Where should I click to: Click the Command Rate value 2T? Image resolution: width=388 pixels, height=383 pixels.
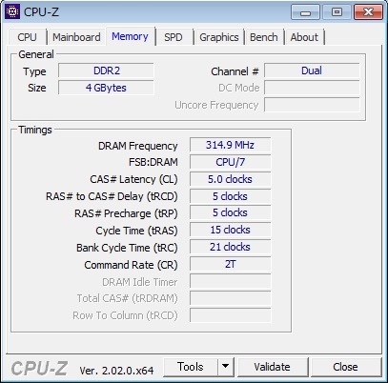[x=231, y=264]
